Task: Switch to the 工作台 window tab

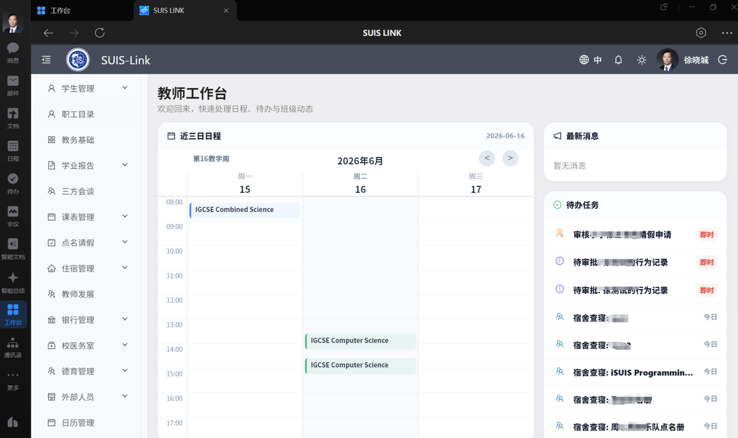Action: (x=82, y=11)
